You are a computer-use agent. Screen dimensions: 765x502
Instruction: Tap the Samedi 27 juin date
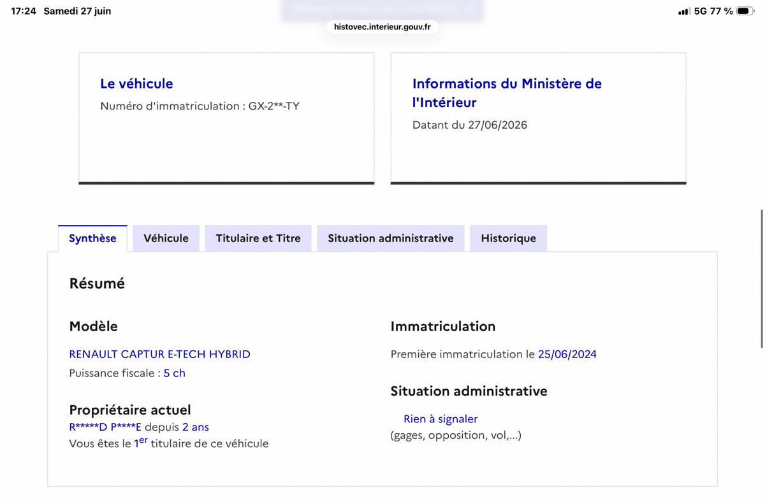coord(77,11)
